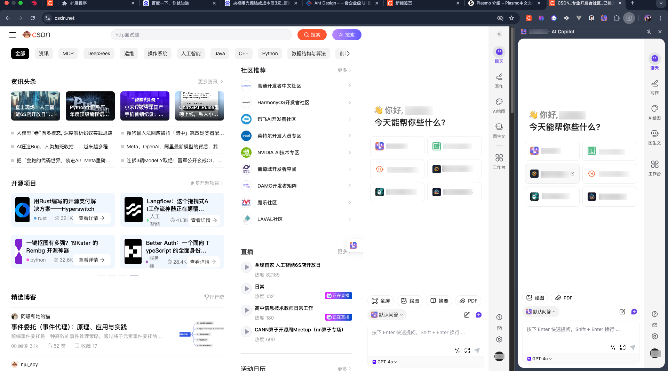The image size is (668, 371).
Task: Select the Python category tab
Action: pyautogui.click(x=270, y=53)
